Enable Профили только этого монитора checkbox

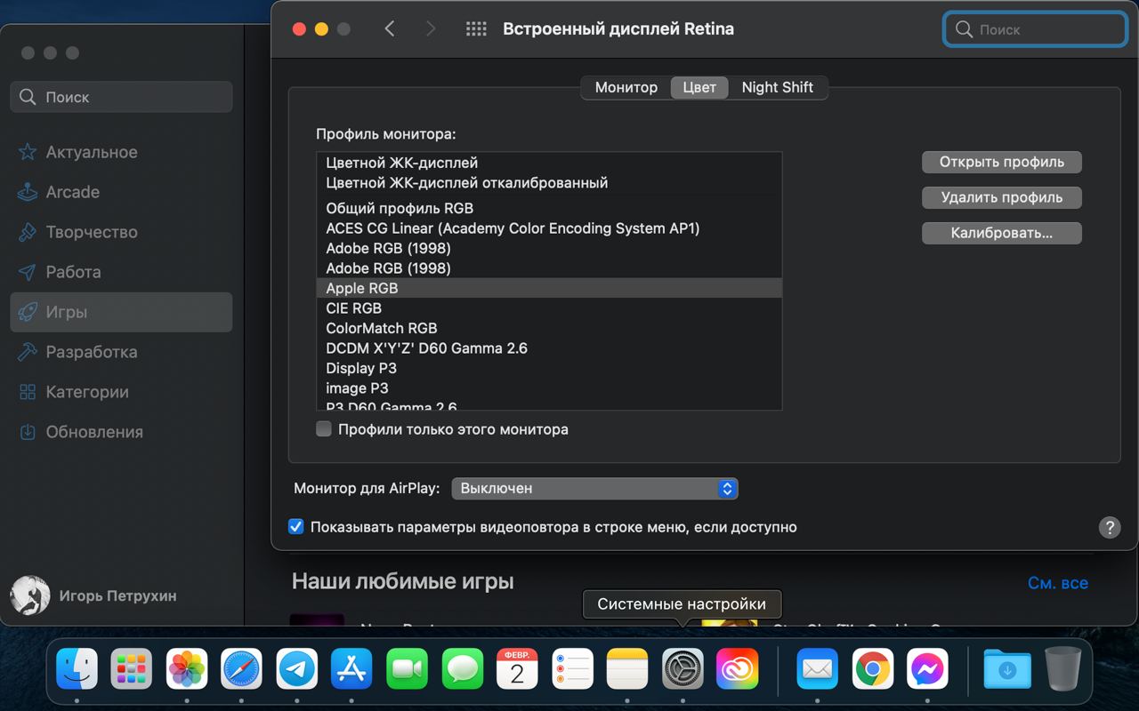[x=324, y=429]
